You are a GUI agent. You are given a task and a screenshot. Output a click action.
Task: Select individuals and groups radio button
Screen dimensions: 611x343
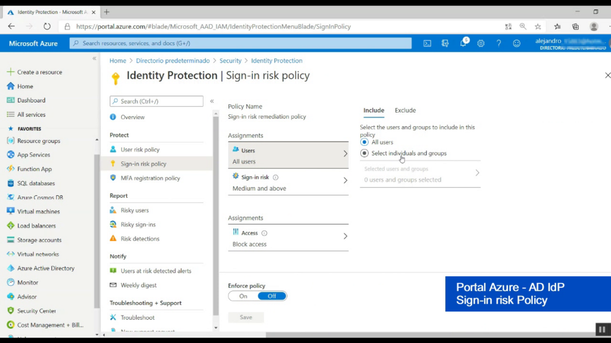(x=365, y=153)
